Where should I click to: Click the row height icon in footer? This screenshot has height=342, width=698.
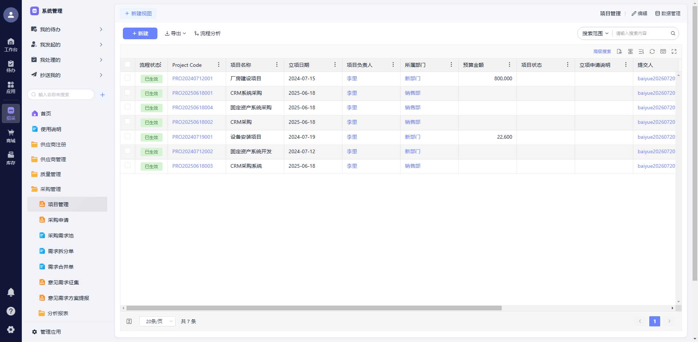129,321
